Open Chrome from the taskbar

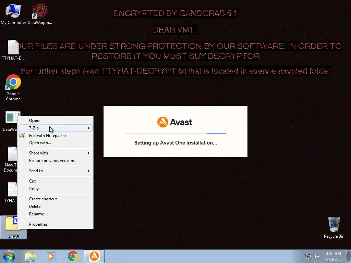tap(73, 256)
